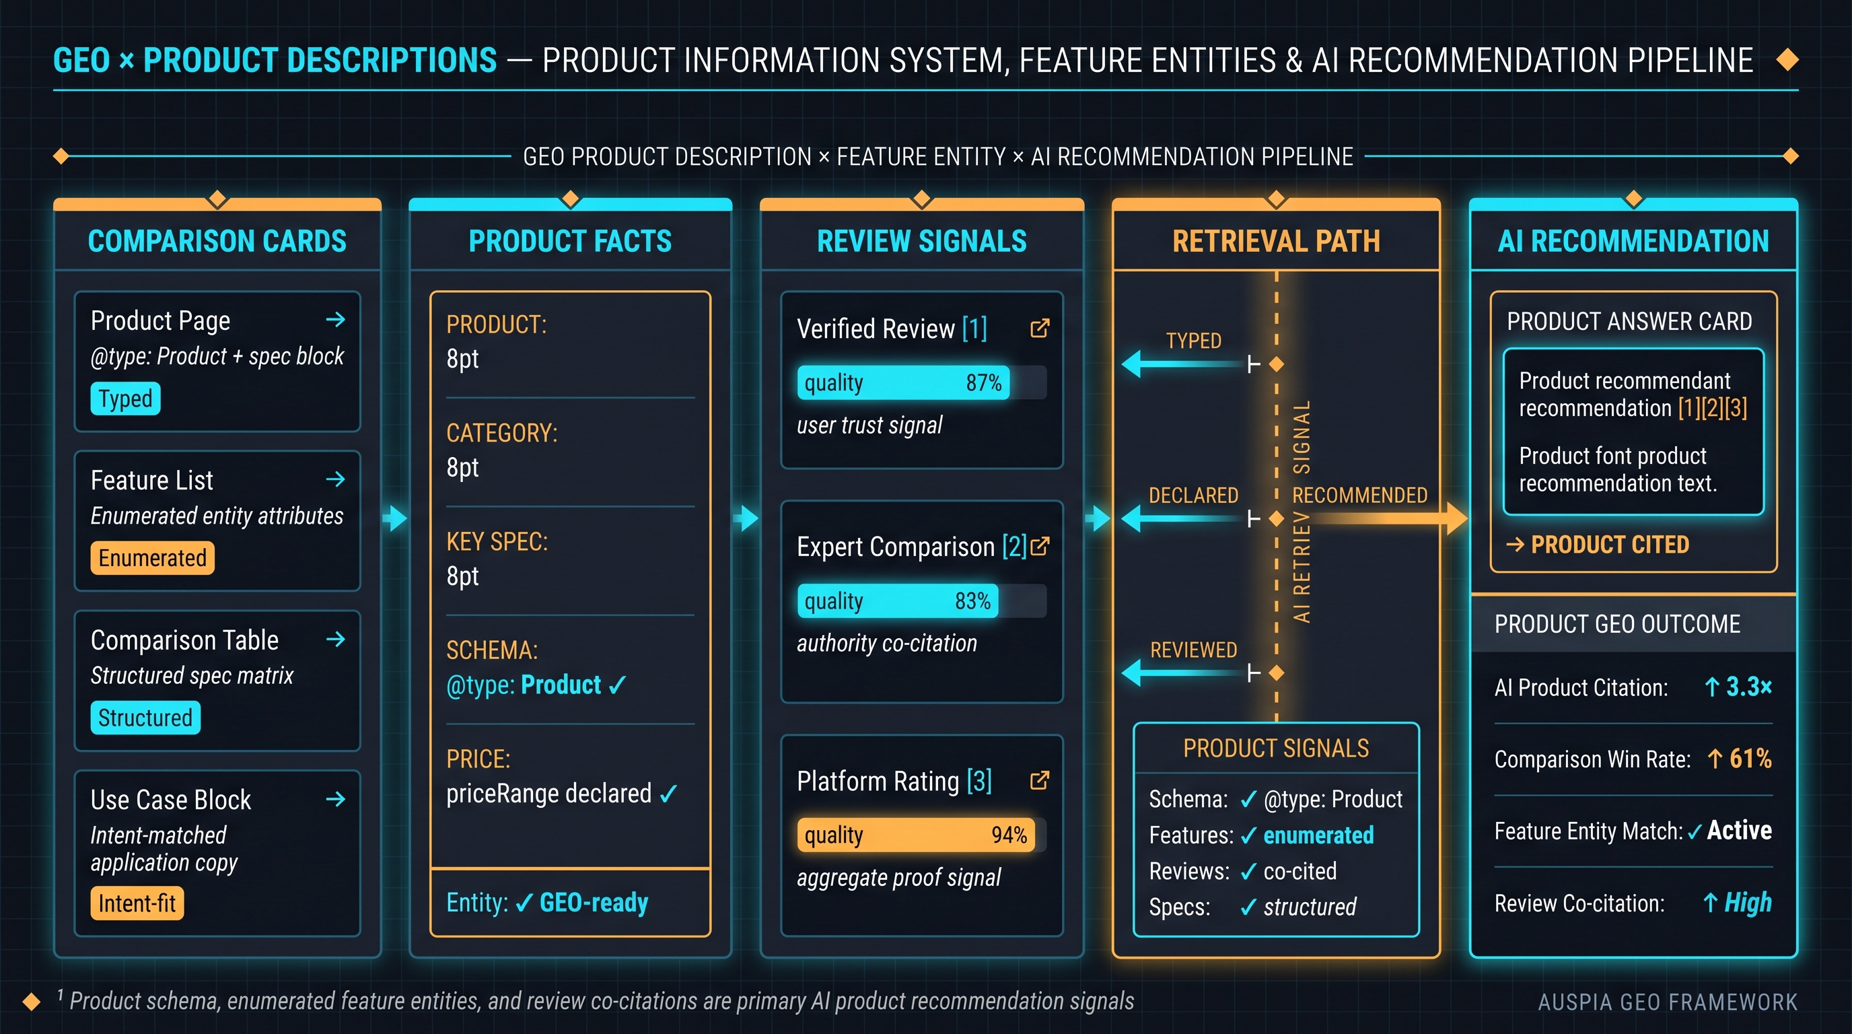
Task: Click the Typed tag button
Action: 125,399
